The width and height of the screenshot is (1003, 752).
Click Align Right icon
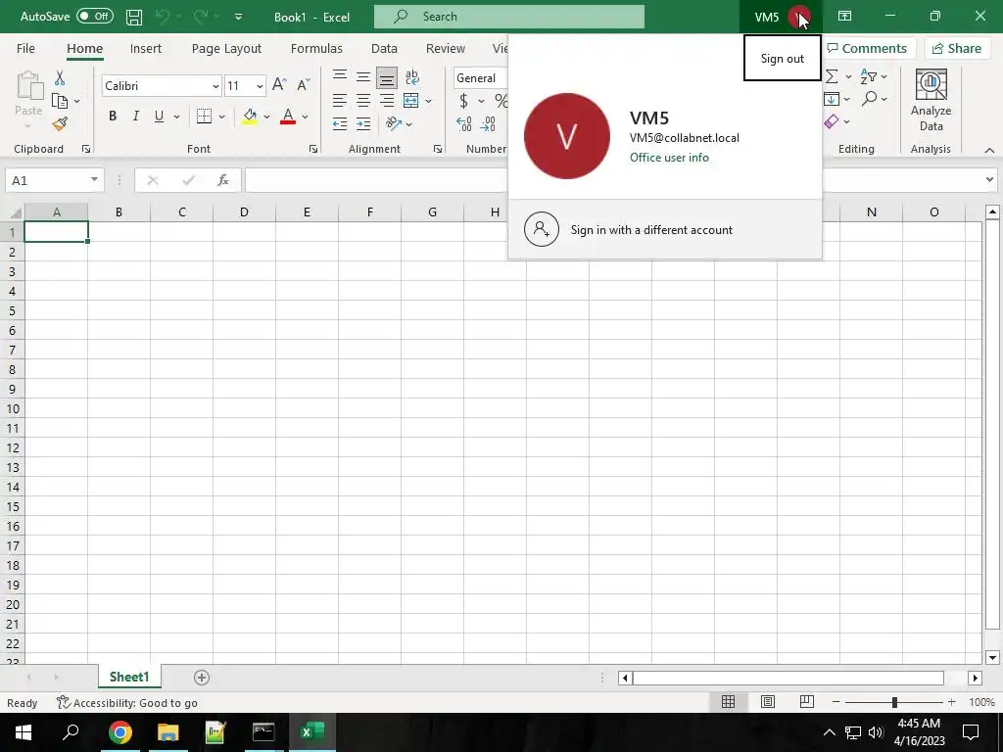coord(386,101)
